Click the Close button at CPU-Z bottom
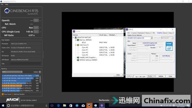The image size is (192, 108). [x=170, y=76]
